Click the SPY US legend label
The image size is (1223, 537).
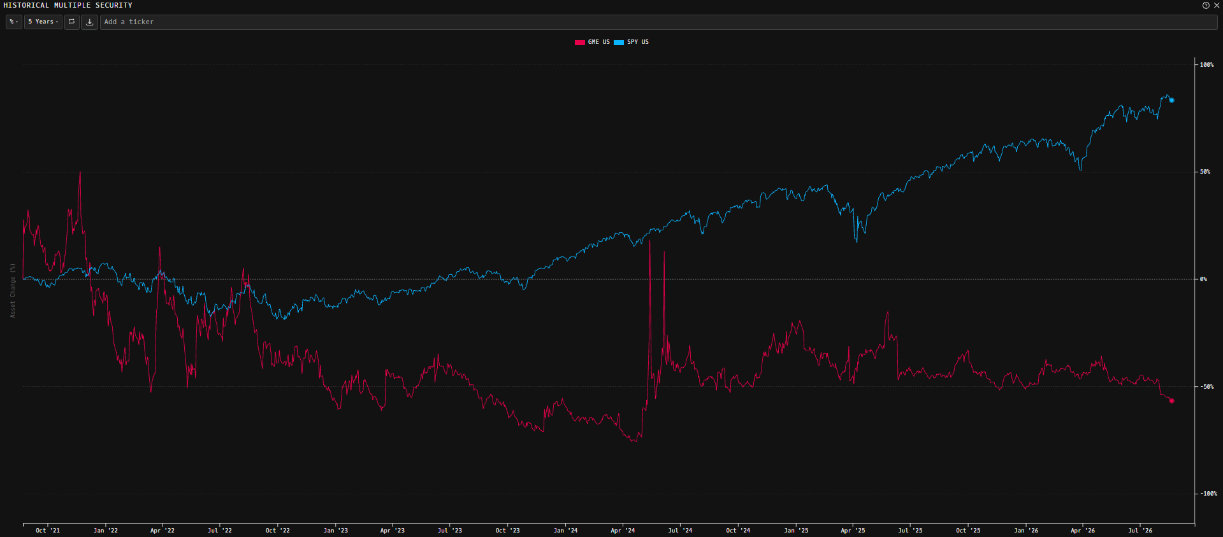638,42
